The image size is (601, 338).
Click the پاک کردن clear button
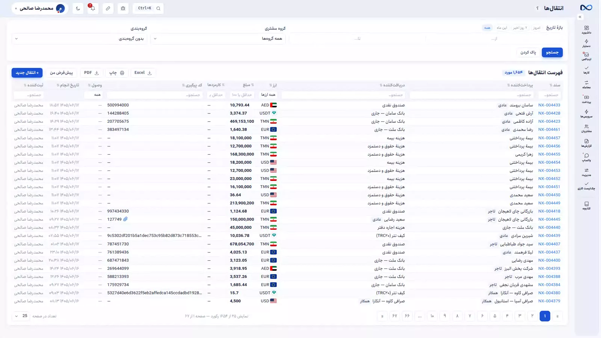[x=528, y=52]
